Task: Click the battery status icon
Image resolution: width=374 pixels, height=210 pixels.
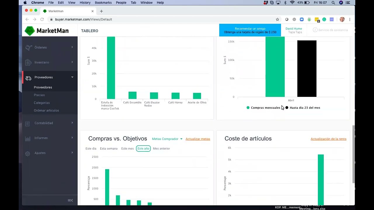Action: tap(307, 3)
